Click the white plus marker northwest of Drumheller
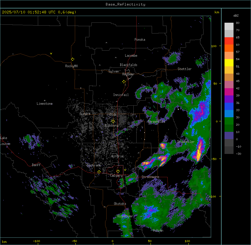 tap(178, 109)
